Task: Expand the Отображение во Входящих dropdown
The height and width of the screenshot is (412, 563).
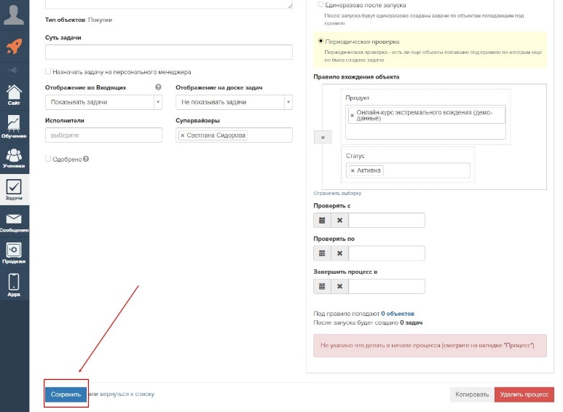Action: pyautogui.click(x=103, y=103)
